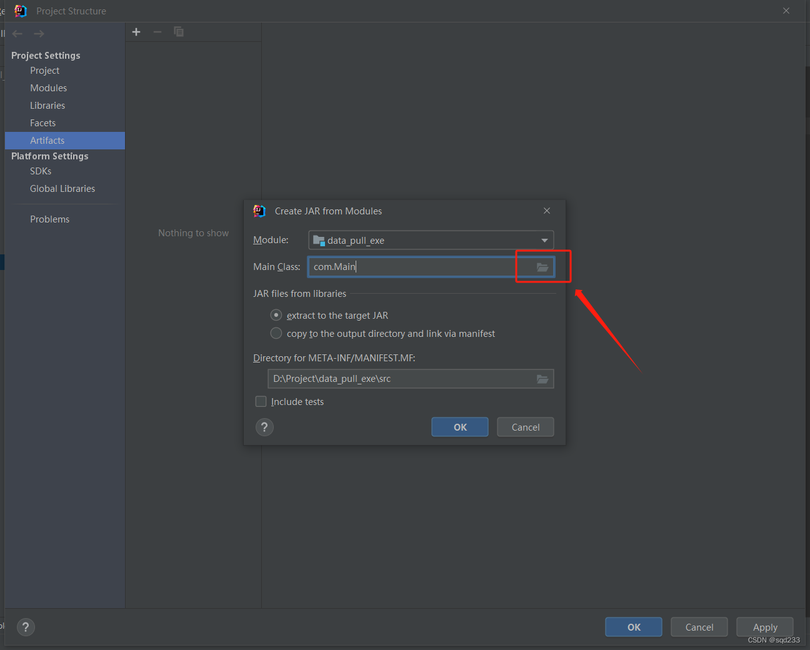Click the help question mark in the Create JAR dialog

click(264, 427)
